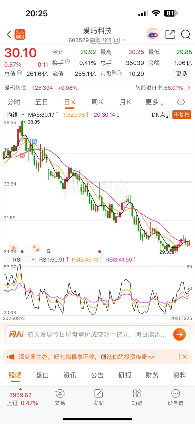Switch to 周K chart tab
This screenshot has width=195, height=424.
coord(97,102)
